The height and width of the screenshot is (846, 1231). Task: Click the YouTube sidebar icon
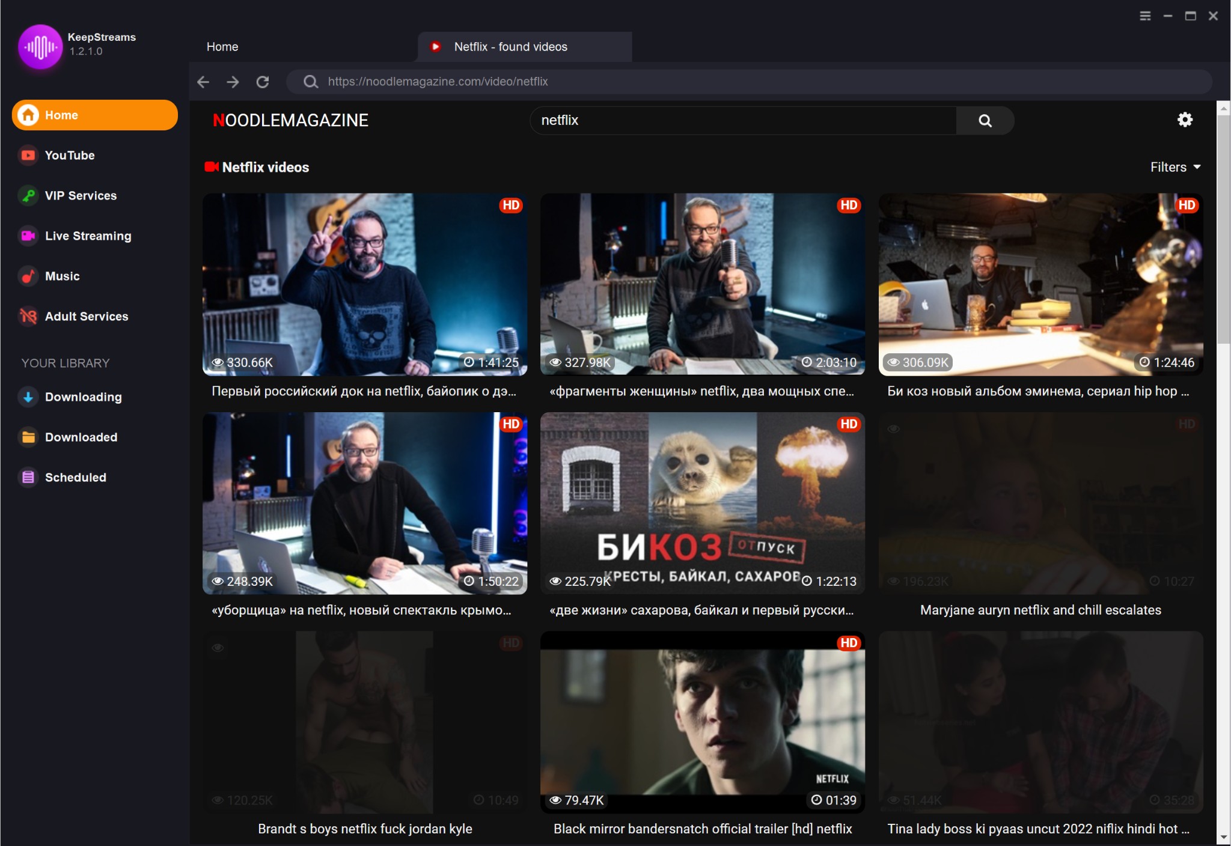click(28, 155)
